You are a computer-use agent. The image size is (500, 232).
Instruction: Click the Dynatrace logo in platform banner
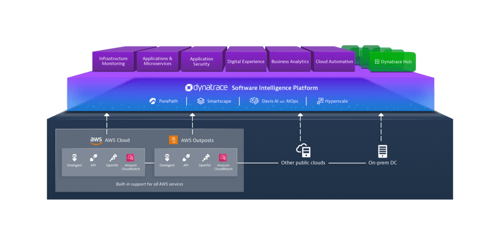coord(206,88)
